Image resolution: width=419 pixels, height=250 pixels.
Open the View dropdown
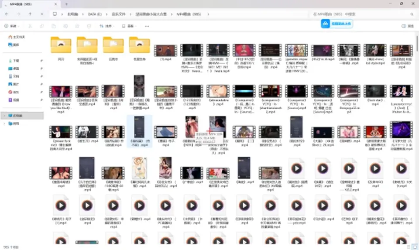129,26
